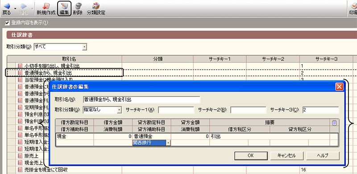This screenshot has width=357, height=174.
Task: Open the 関西銀行 sub-account dropdown
Action: click(168, 143)
